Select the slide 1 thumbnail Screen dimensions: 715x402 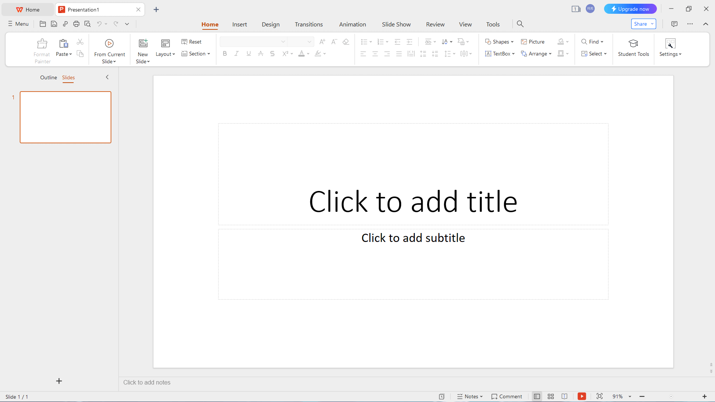66,117
